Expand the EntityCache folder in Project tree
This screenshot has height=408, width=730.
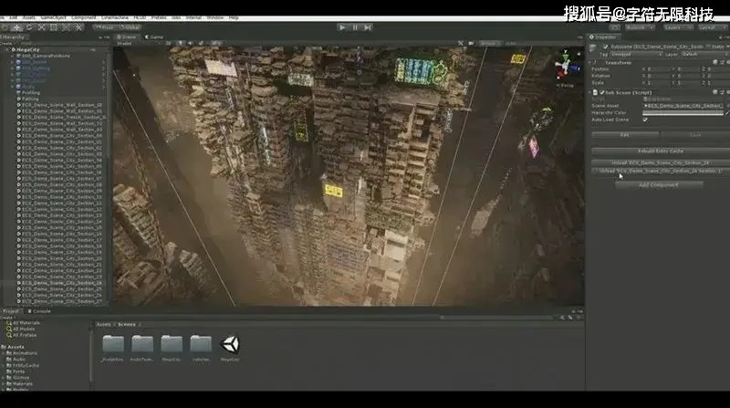point(4,366)
